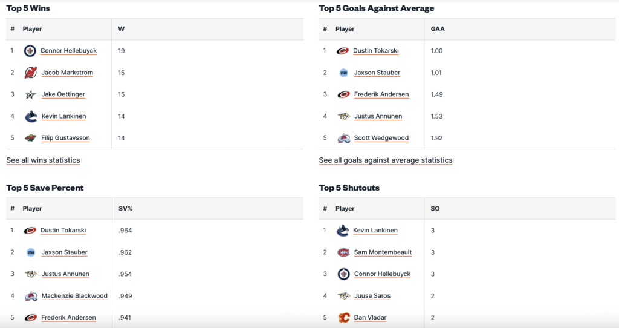The height and width of the screenshot is (328, 619).
Task: Click Dallas Stars logo next to Jake Oettinger
Action: pos(30,94)
